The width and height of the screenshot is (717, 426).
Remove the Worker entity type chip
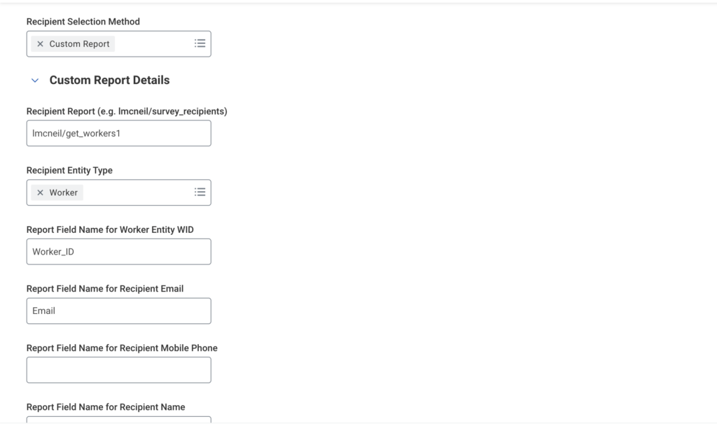coord(40,192)
